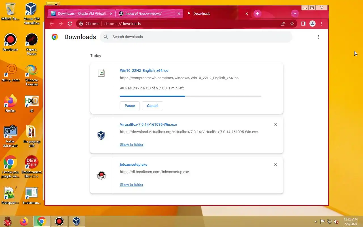The height and width of the screenshot is (227, 363).
Task: Open the Enderman desktop shortcut
Action: click(31, 196)
